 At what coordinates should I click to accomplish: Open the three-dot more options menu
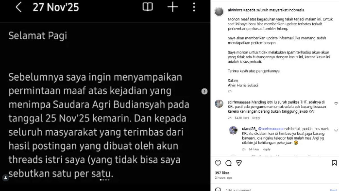coord(194,7)
